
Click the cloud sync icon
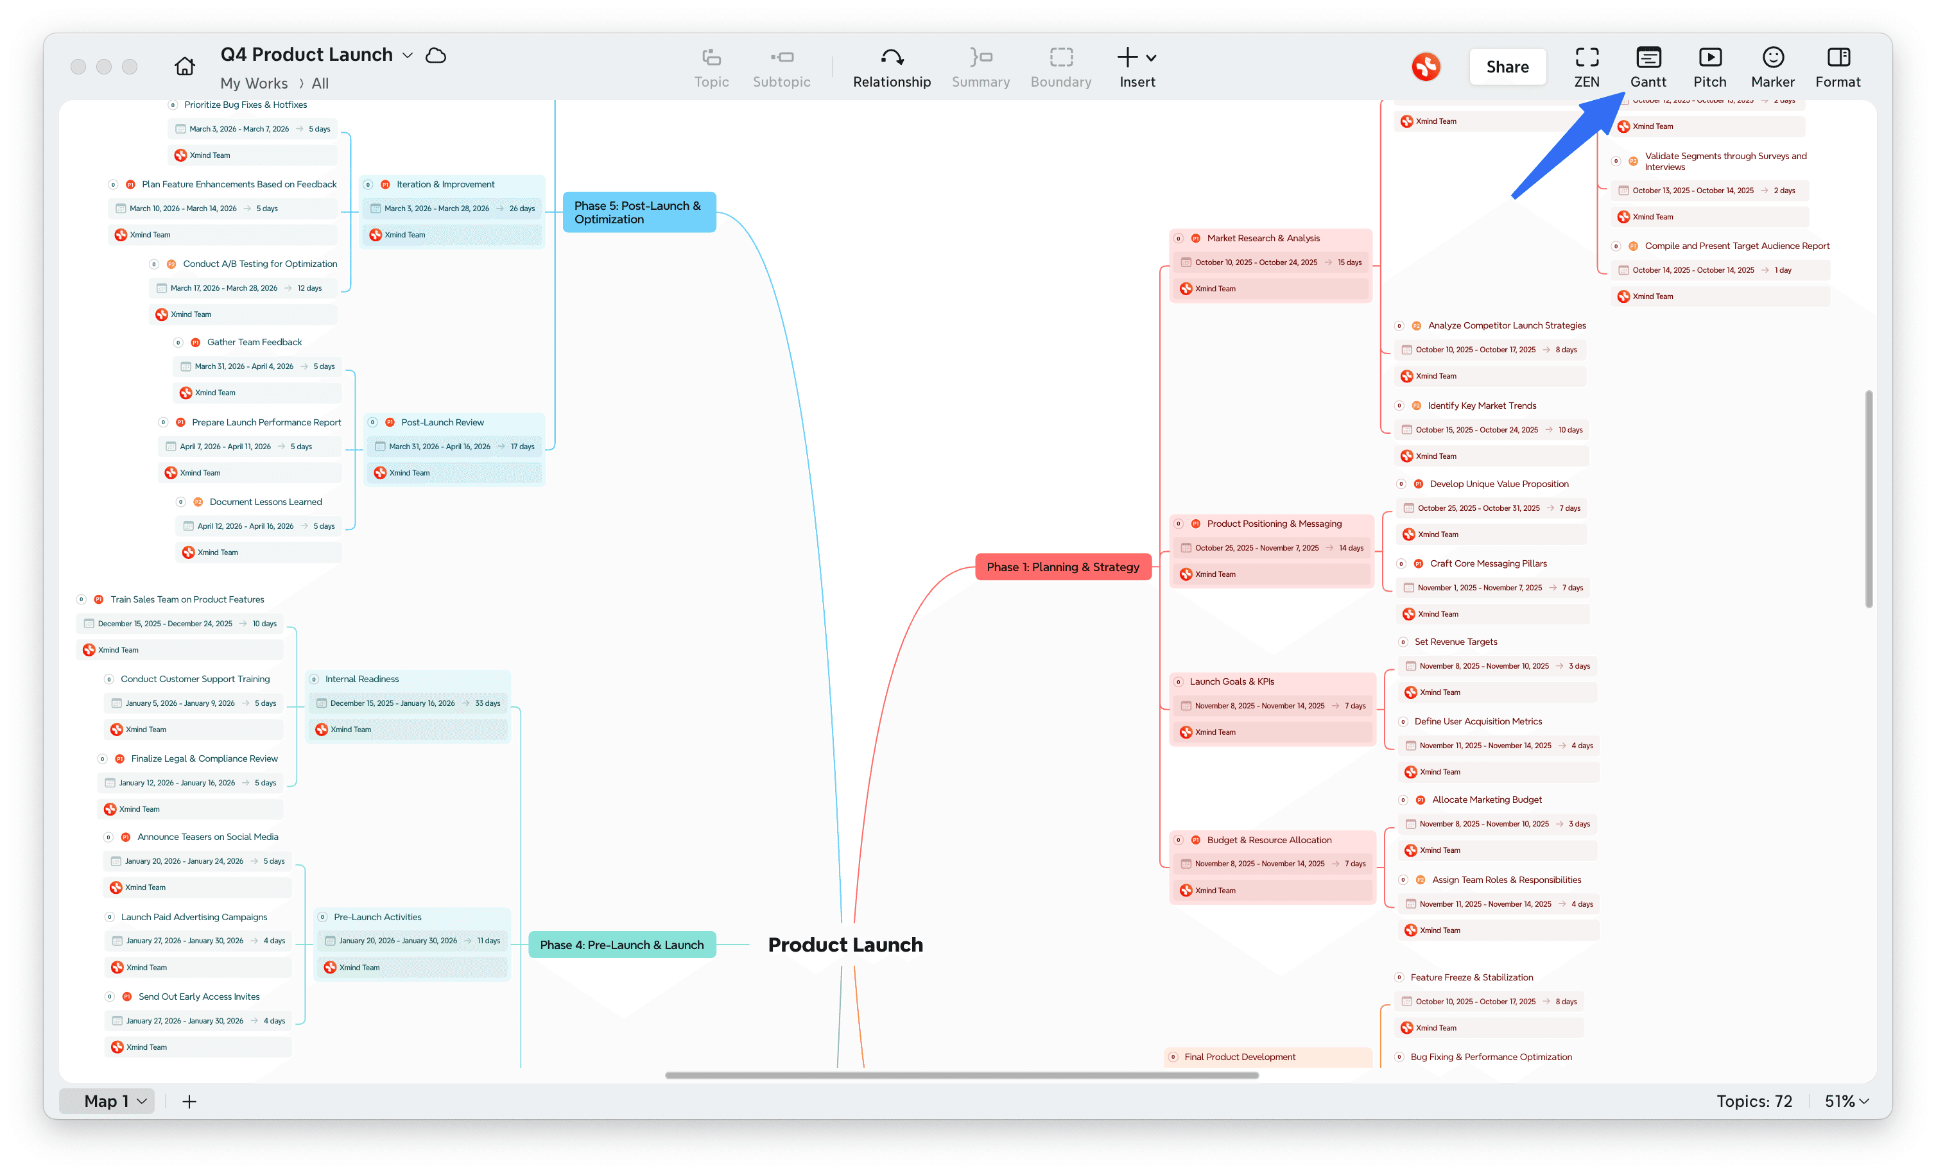tap(435, 55)
